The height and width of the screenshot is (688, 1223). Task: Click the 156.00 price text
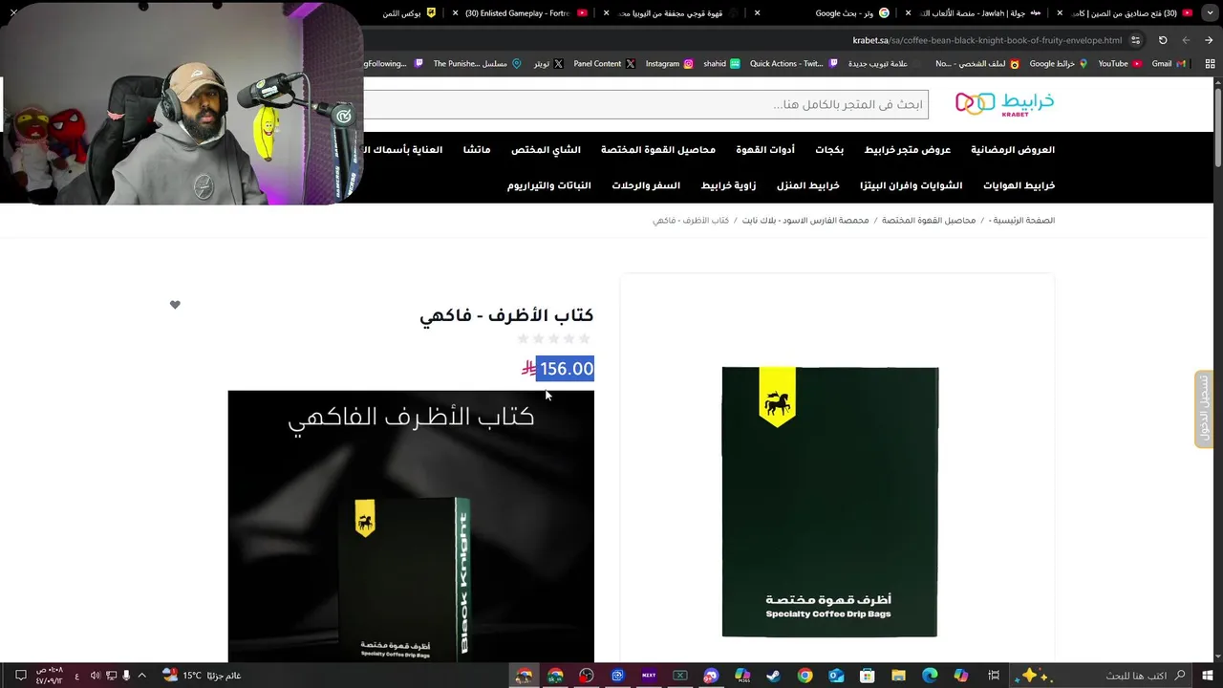tap(567, 369)
